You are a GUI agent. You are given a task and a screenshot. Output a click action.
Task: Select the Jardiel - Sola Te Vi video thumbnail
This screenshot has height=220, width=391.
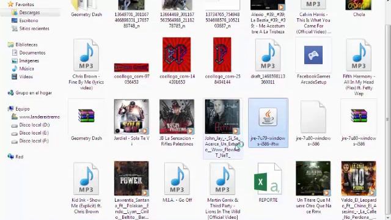131,117
